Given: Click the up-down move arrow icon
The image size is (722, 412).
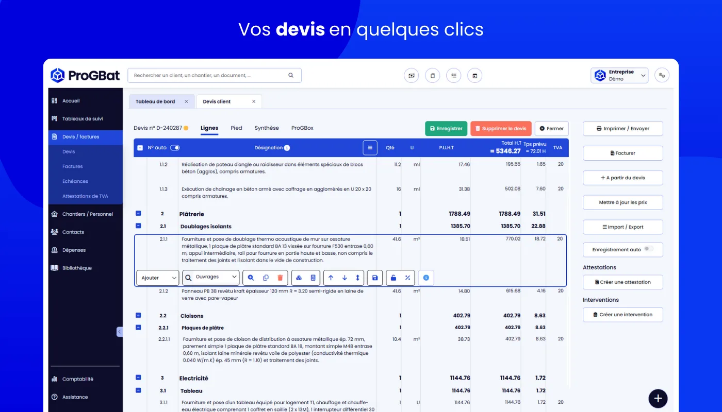Looking at the screenshot, I should (x=358, y=278).
